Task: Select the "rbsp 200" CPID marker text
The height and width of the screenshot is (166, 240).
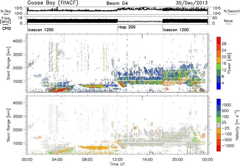Action: point(127,27)
